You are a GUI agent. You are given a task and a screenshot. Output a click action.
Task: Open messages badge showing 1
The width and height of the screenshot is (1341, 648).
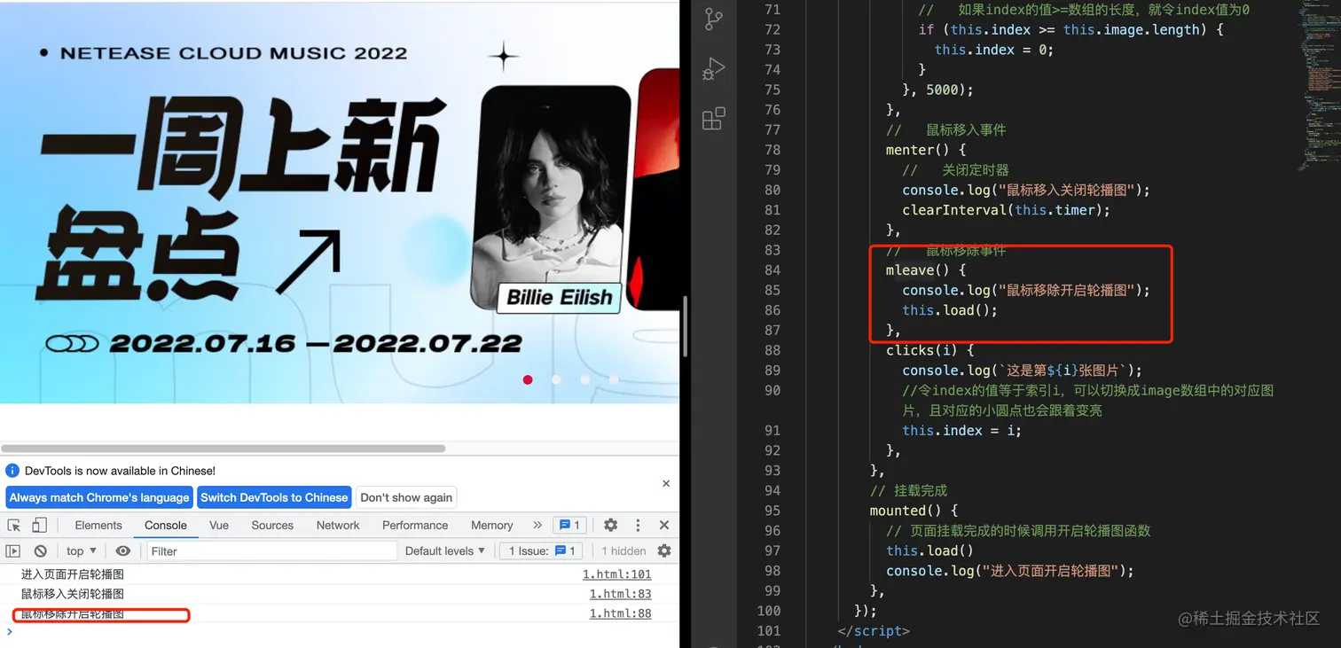coord(569,525)
